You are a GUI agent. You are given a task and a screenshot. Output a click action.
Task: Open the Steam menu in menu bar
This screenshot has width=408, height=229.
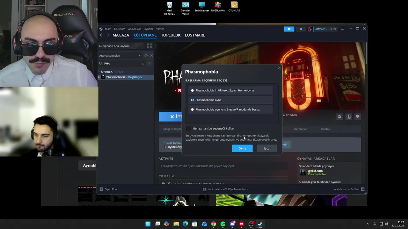(x=107, y=29)
